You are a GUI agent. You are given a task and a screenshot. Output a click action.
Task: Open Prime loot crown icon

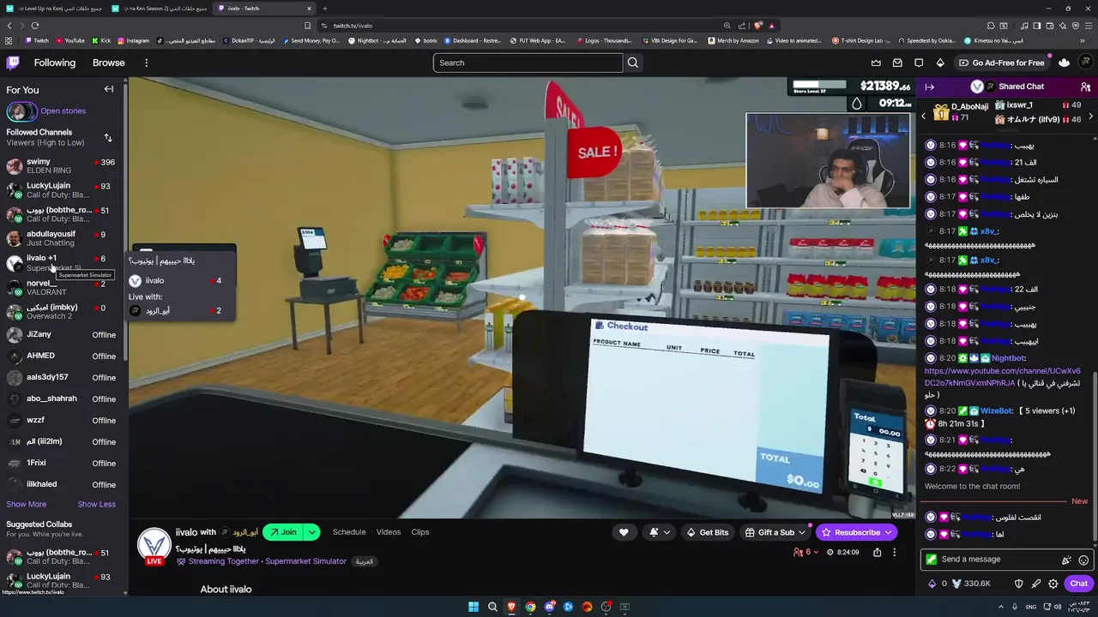(x=876, y=63)
